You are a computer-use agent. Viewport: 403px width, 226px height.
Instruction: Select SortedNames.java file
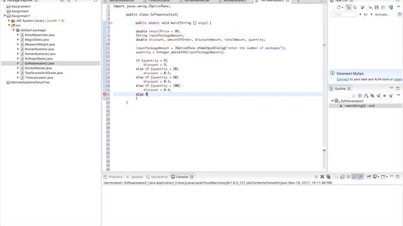(38, 68)
